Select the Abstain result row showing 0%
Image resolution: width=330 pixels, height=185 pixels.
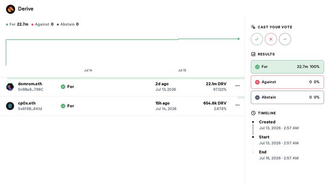pyautogui.click(x=287, y=97)
